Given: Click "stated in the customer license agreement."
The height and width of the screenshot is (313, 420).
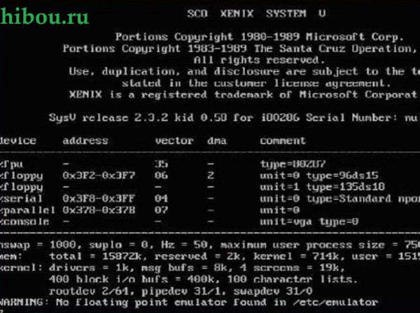Looking at the screenshot, I should click(x=256, y=83).
